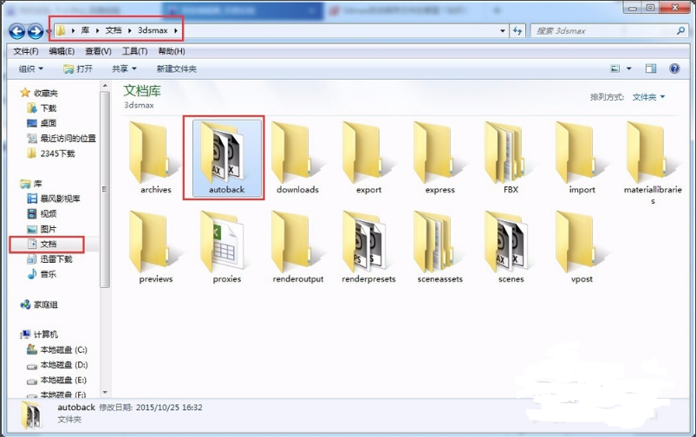
Task: Expand the 共享 dropdown
Action: click(x=124, y=68)
